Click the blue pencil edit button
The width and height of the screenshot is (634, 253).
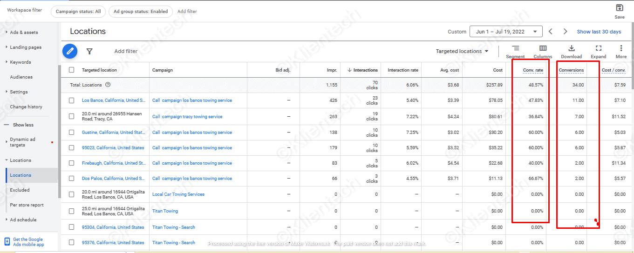click(x=70, y=51)
